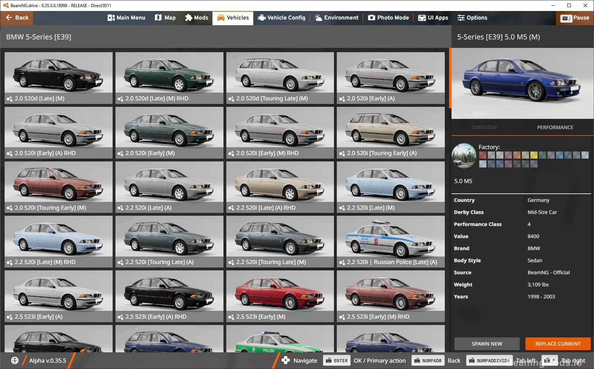This screenshot has width=594, height=369.
Task: Pick the red factory color swatch
Action: [482, 155]
